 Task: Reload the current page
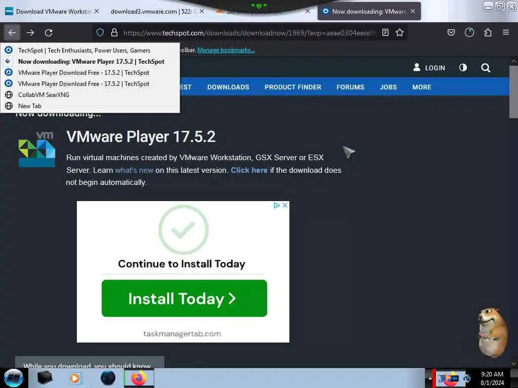(x=49, y=33)
